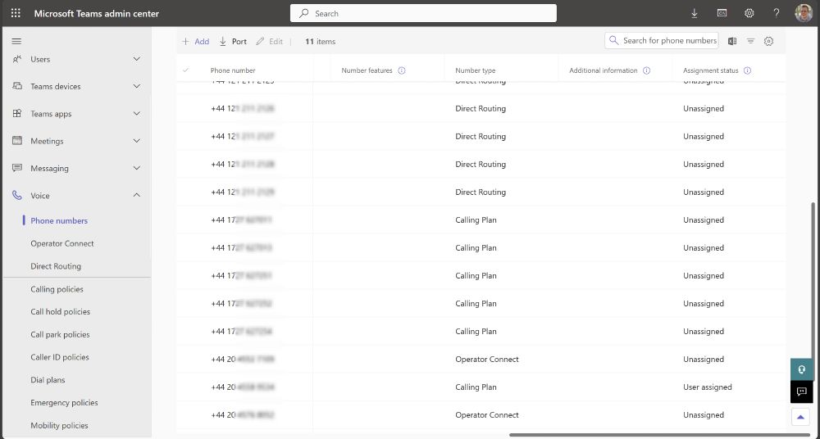Image resolution: width=820 pixels, height=439 pixels.
Task: Click the Messaging chat sidebar icon
Action: [16, 168]
